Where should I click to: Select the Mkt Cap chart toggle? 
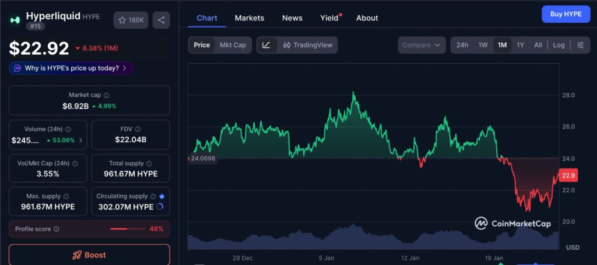pos(233,45)
